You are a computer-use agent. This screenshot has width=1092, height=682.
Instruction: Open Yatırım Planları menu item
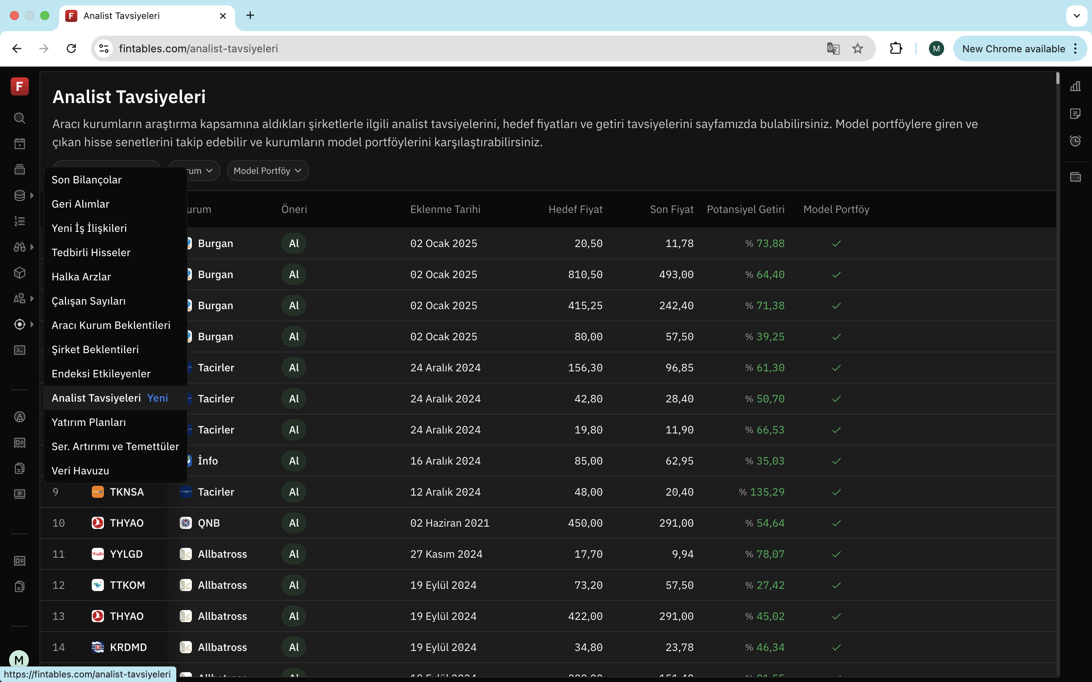click(116, 422)
